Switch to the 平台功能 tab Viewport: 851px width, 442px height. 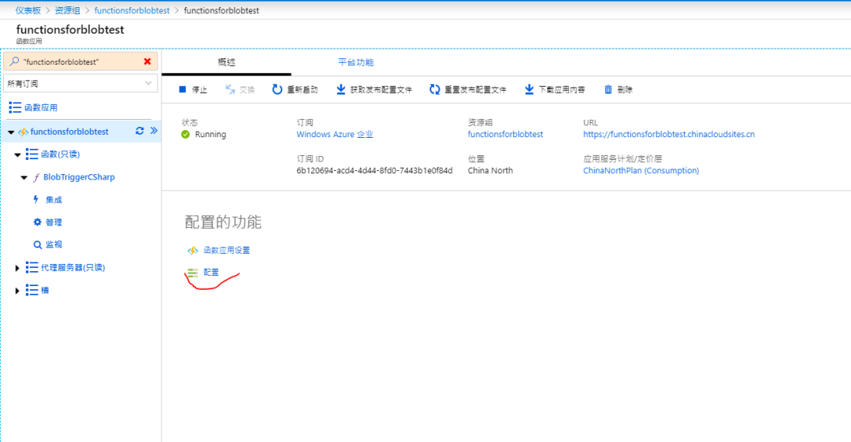[x=356, y=62]
